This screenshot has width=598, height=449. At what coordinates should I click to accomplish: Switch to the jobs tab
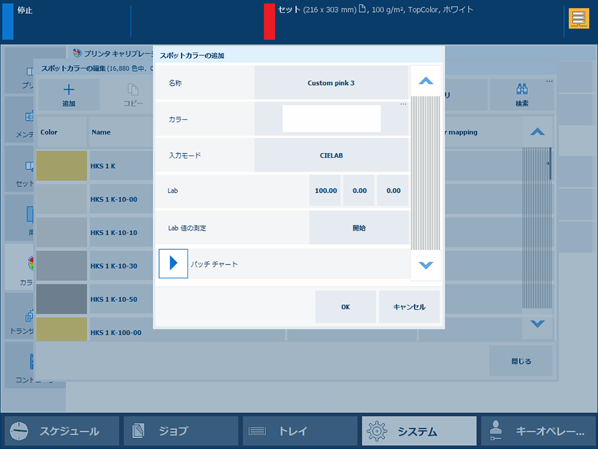[181, 431]
